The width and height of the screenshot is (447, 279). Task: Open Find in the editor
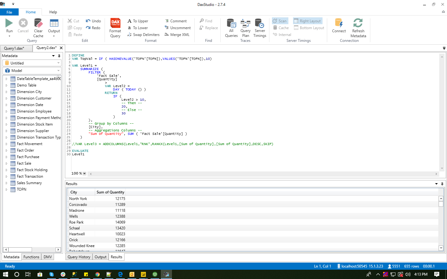click(206, 21)
